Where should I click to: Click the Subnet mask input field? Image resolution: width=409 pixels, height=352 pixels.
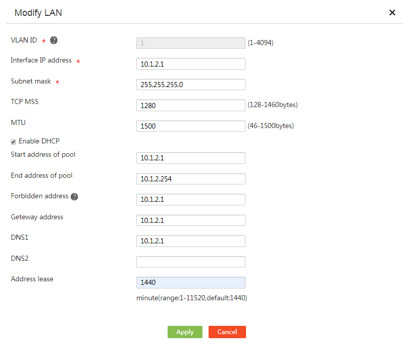pos(191,85)
